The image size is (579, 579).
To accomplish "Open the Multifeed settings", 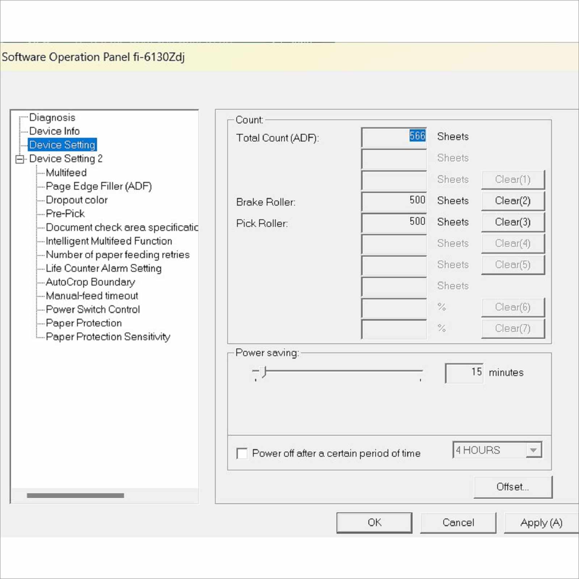I will tap(66, 173).
